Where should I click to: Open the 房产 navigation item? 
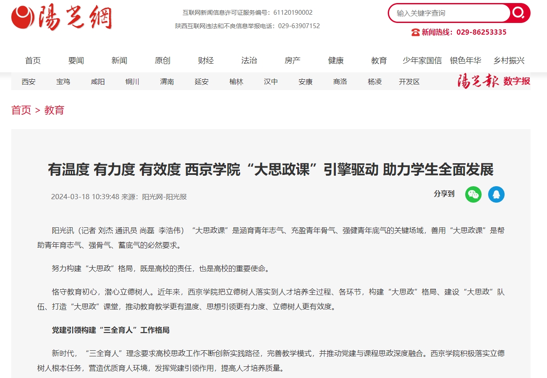pyautogui.click(x=293, y=61)
